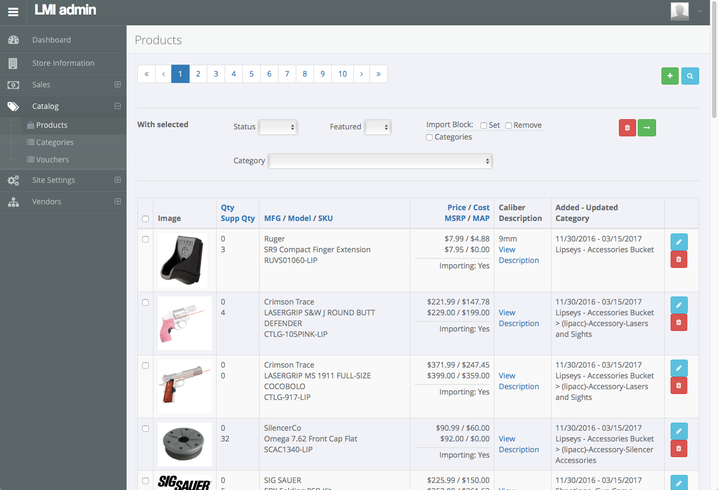Image resolution: width=718 pixels, height=490 pixels.
Task: View Description for SilencerCo Omega Front Cap
Action: tap(519, 444)
